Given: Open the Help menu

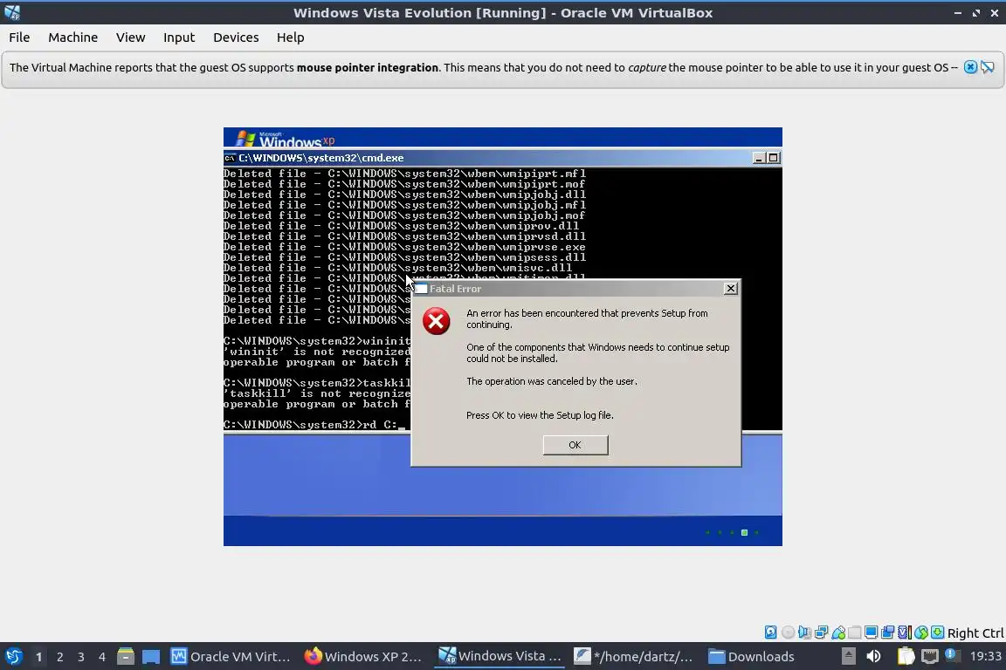Looking at the screenshot, I should (x=291, y=38).
